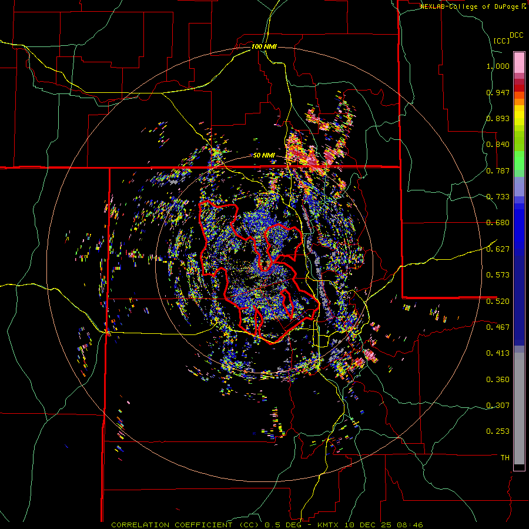Click the pink top segment of color bar

tap(519, 62)
